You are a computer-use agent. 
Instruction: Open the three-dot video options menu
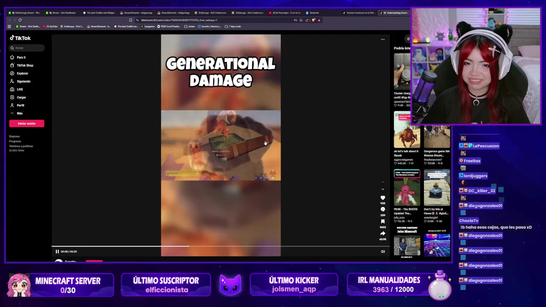point(383,39)
